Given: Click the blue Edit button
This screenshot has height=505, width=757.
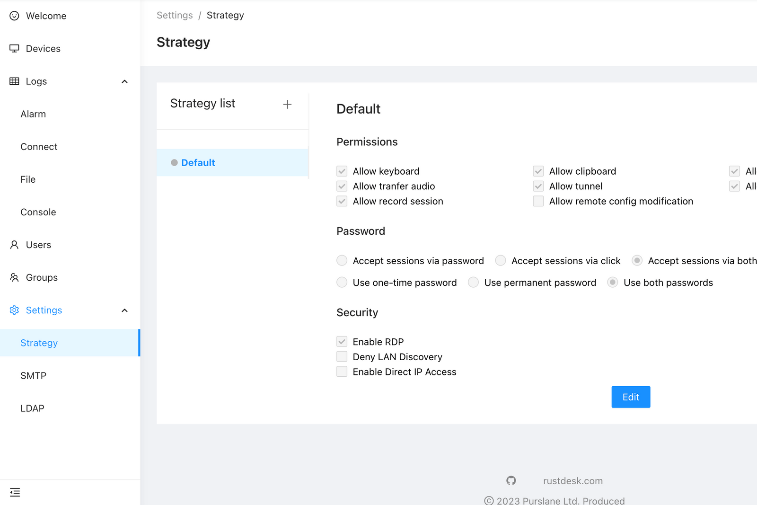Looking at the screenshot, I should (630, 397).
